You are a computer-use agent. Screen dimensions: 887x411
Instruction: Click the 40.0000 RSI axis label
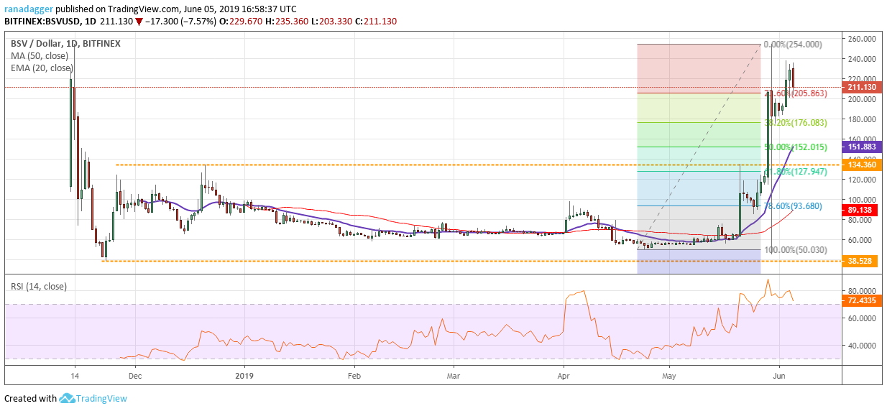click(863, 346)
